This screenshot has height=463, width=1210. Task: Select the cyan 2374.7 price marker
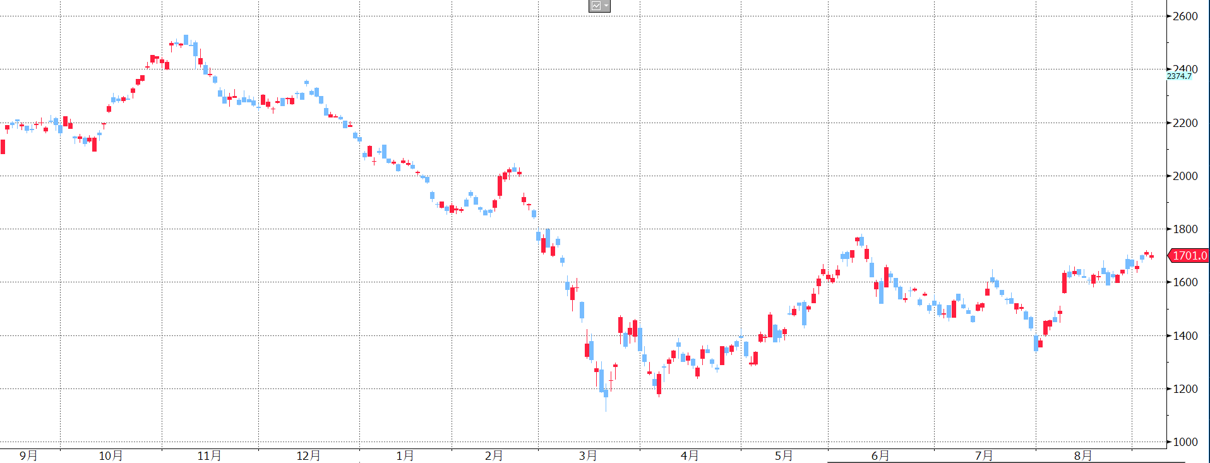tap(1178, 76)
